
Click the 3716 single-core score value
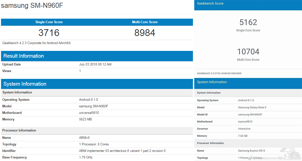tap(49, 33)
